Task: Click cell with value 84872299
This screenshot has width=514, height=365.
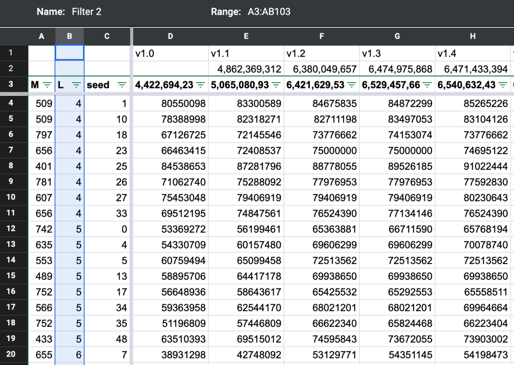Action: click(x=397, y=103)
